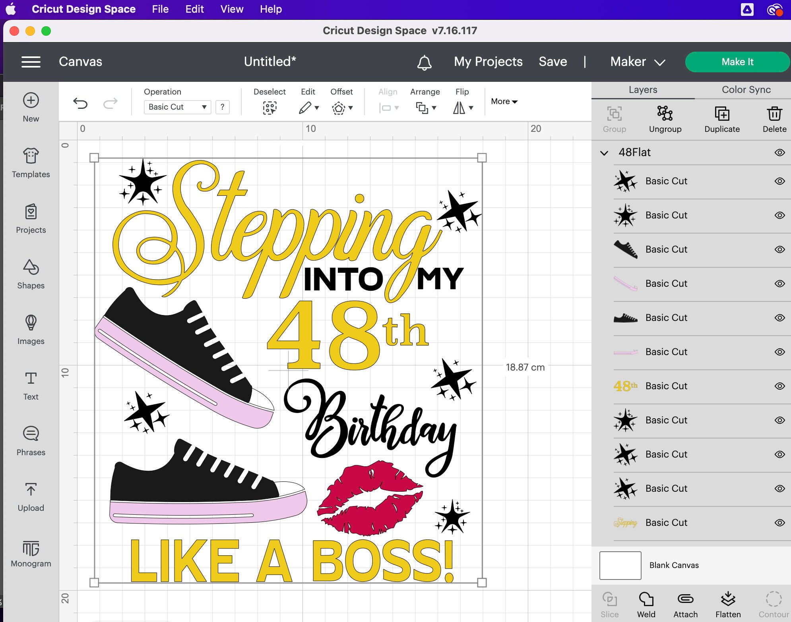The image size is (791, 622).
Task: Click the Make It button
Action: pyautogui.click(x=737, y=62)
